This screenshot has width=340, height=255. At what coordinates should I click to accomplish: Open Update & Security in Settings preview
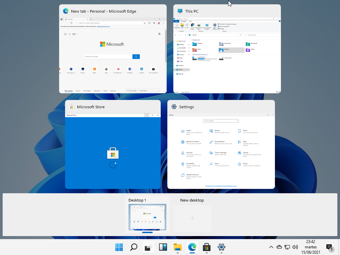(x=192, y=176)
